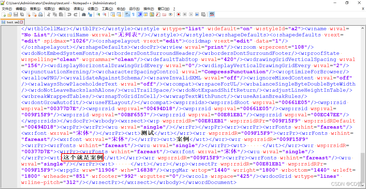Click the text "无列表" in the editor
Screen dimensions: 366x189
tap(128, 34)
